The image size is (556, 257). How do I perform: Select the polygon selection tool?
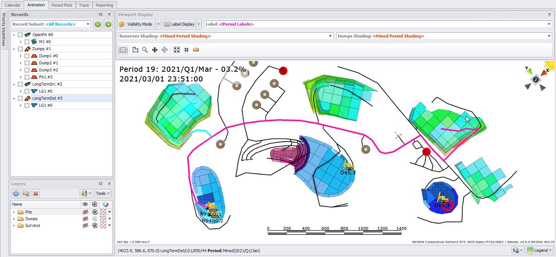click(x=135, y=50)
